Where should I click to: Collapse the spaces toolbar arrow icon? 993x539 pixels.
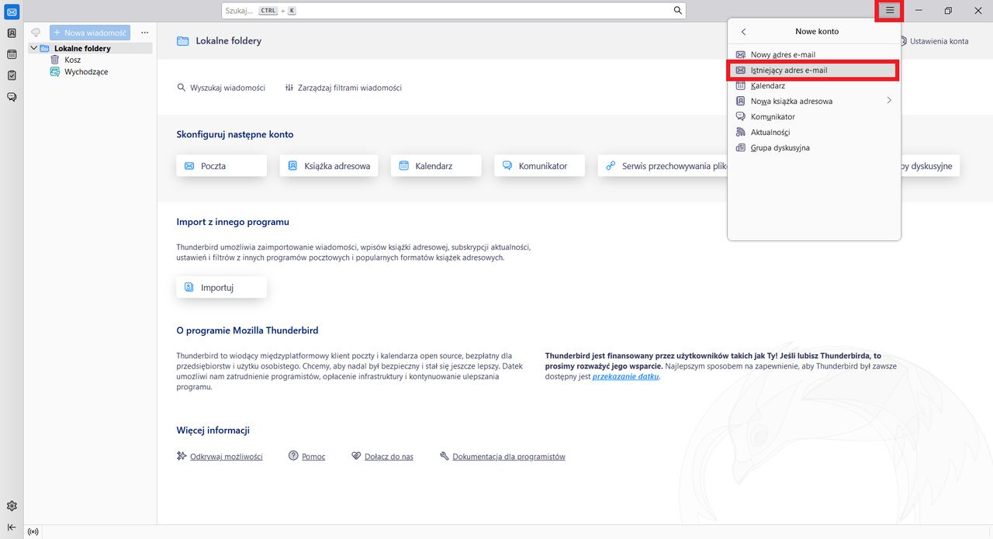click(12, 527)
